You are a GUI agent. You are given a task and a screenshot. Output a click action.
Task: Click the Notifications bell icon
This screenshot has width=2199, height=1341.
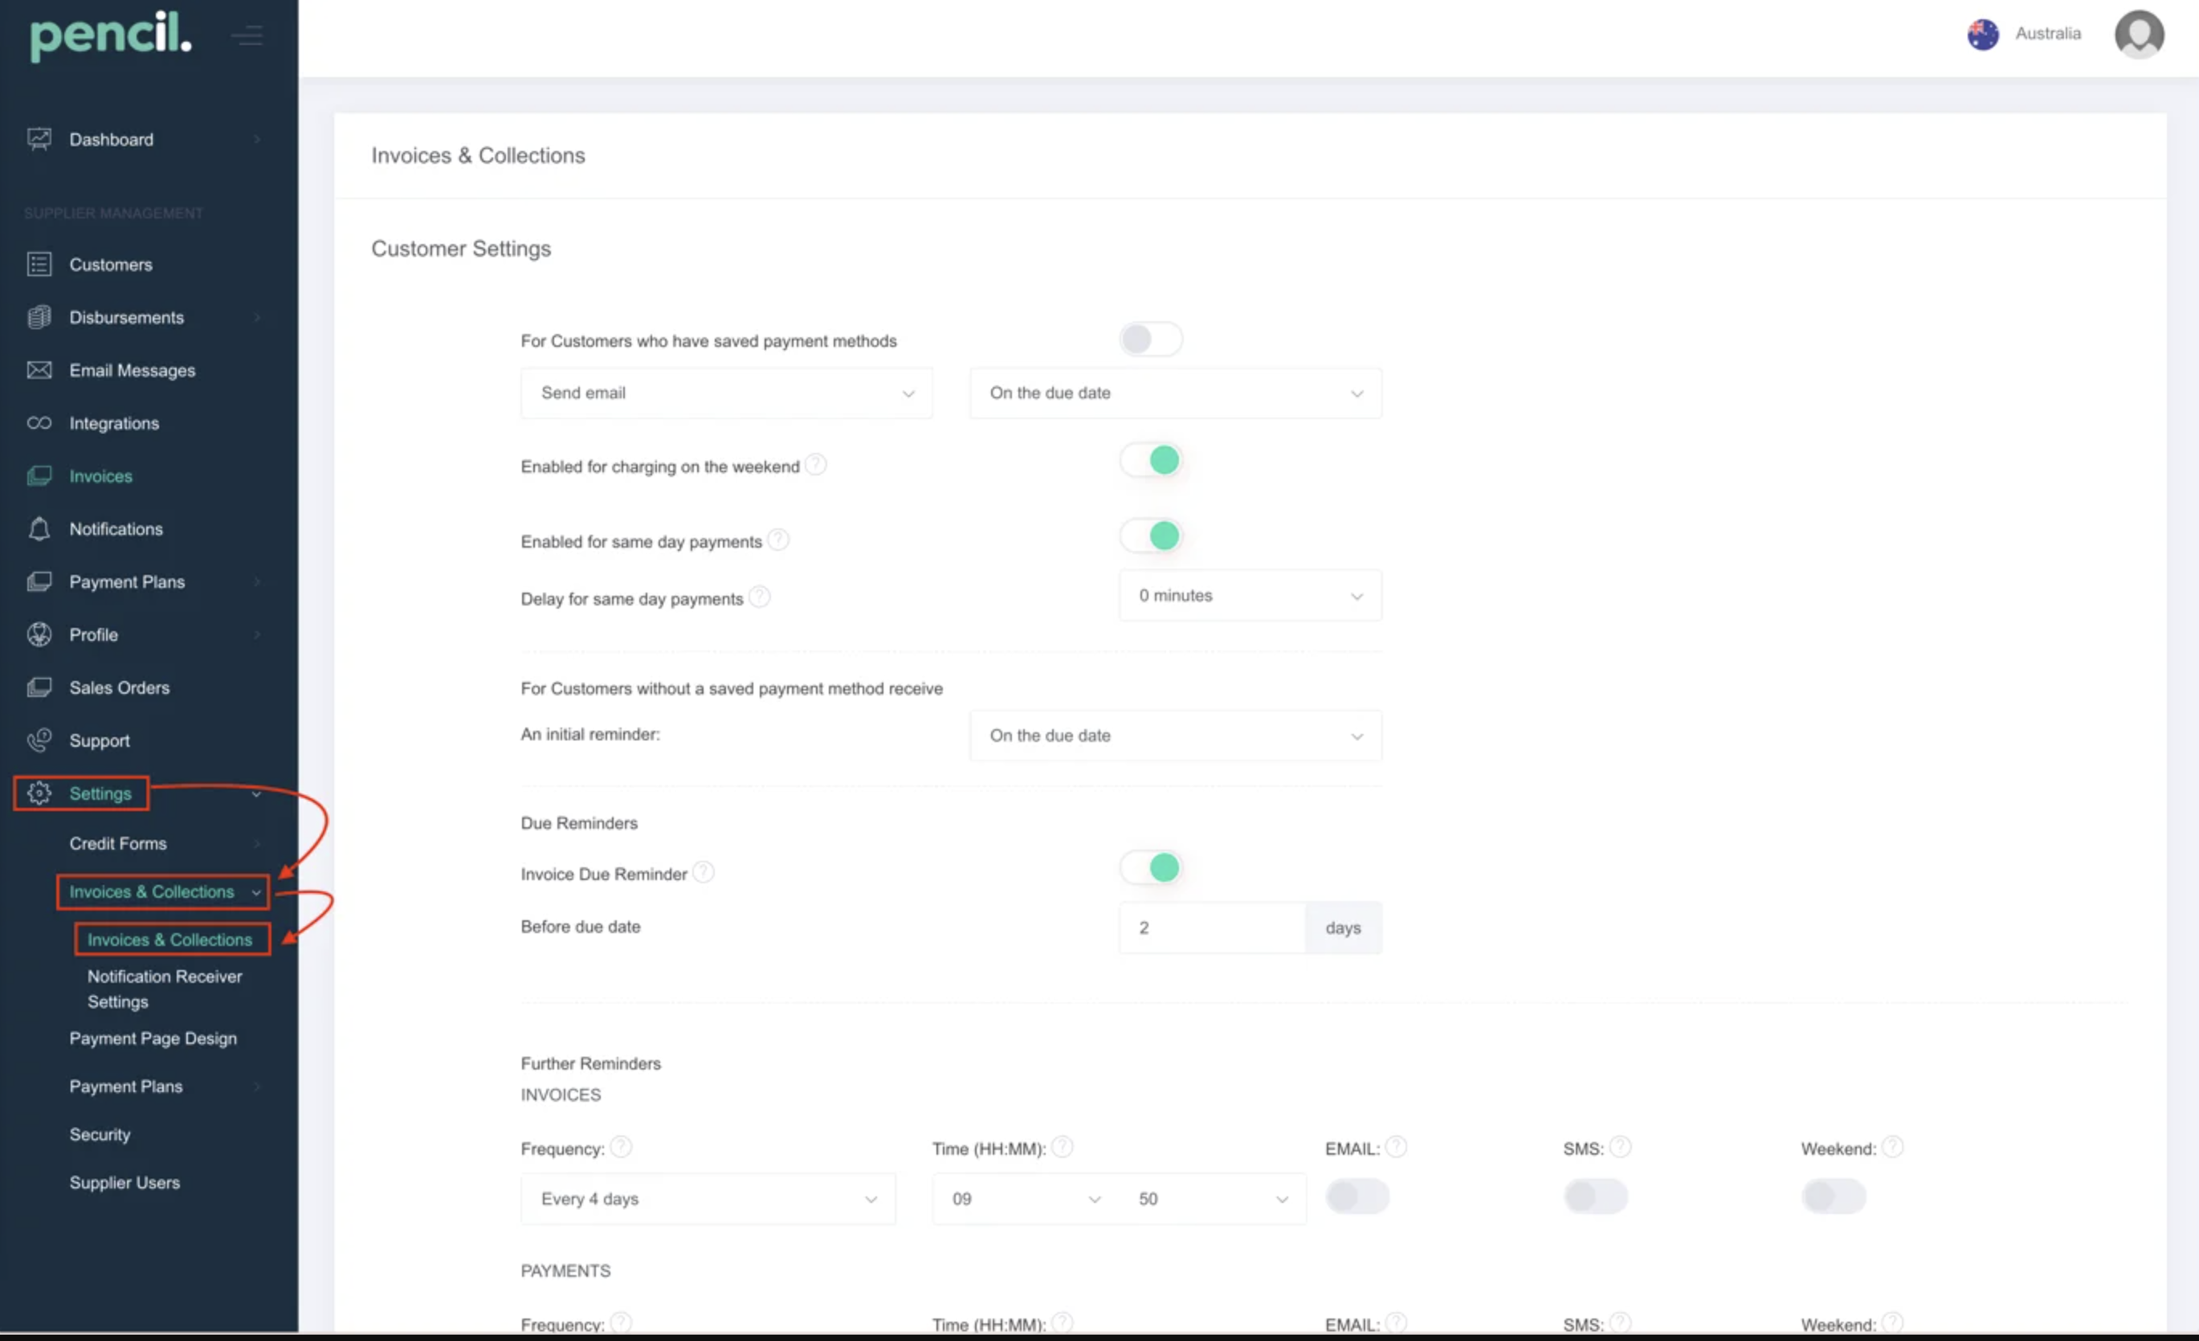(x=39, y=528)
